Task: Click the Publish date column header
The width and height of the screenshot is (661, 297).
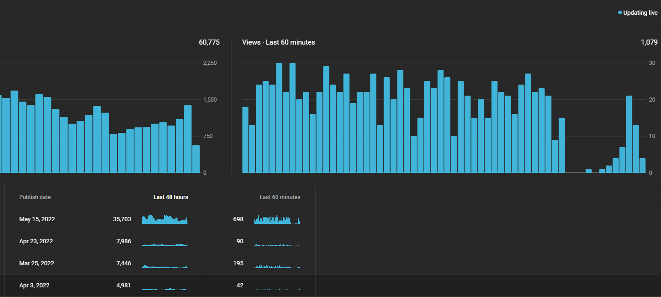Action: point(35,197)
